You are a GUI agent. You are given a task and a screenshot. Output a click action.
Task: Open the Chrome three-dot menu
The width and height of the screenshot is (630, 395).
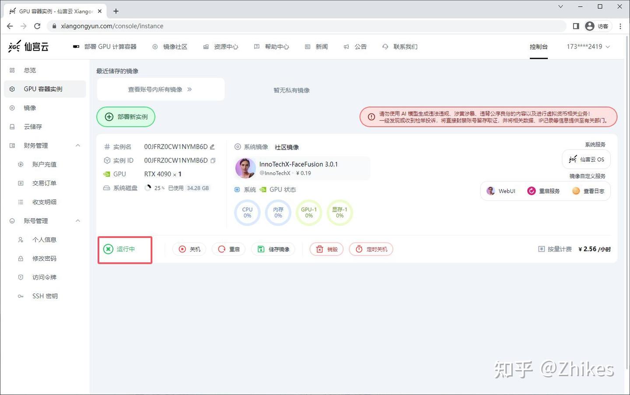tap(620, 26)
